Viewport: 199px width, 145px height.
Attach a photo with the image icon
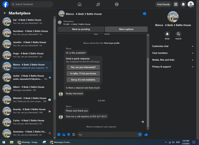[64, 135]
